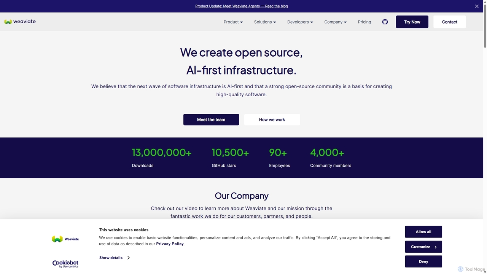Viewport: 487px width, 274px height.
Task: Click the 10,500+ GitHub stars statistic
Action: (230, 158)
